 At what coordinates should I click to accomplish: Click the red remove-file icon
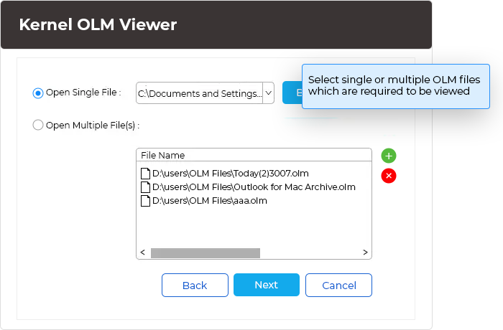[x=389, y=176]
